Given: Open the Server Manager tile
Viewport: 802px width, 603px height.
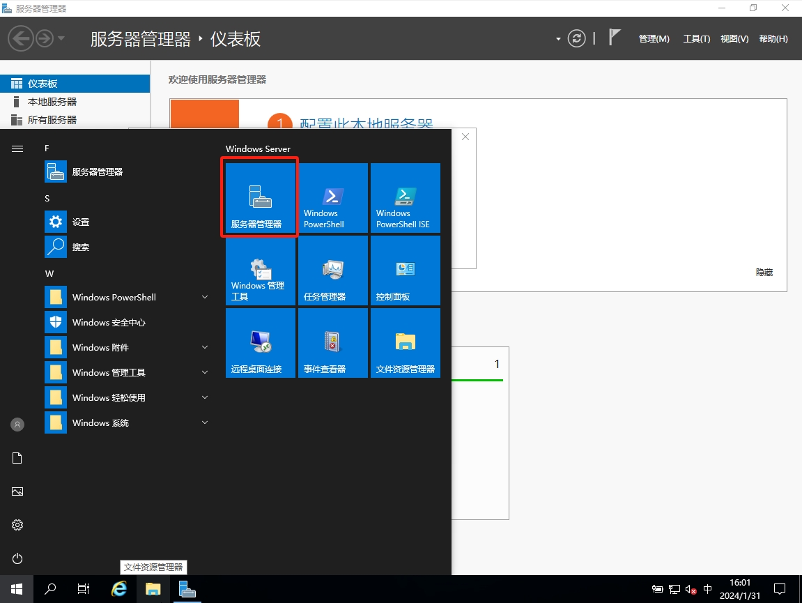Looking at the screenshot, I should (x=260, y=198).
